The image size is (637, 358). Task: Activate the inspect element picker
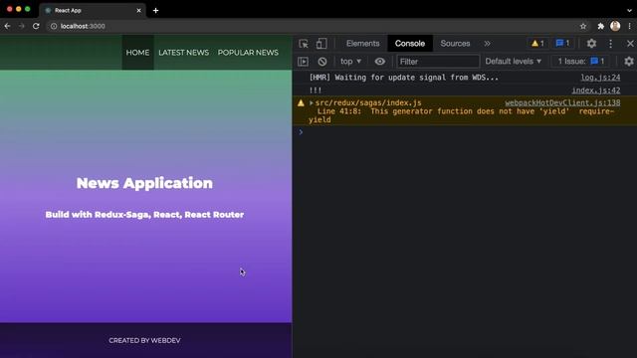(x=304, y=44)
